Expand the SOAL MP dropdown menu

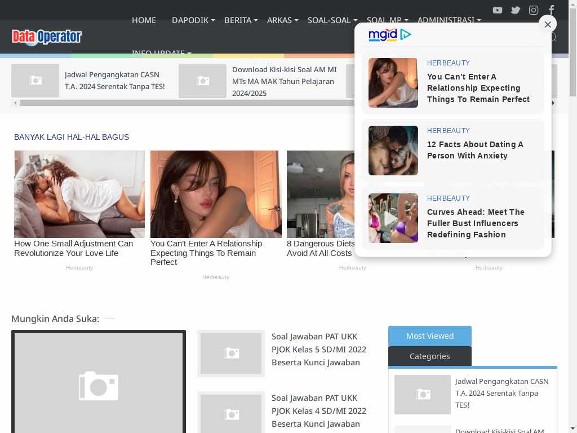pos(388,20)
